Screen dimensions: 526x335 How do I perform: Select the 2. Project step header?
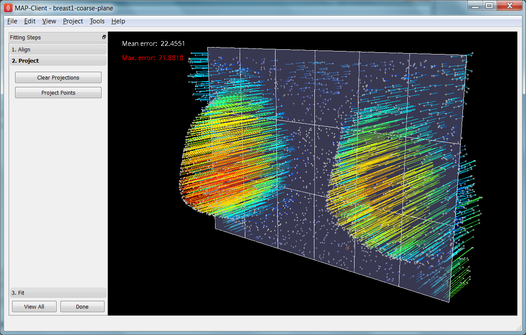click(x=58, y=61)
